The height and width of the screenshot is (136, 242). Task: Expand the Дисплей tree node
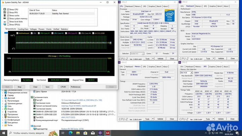(x=3, y=98)
